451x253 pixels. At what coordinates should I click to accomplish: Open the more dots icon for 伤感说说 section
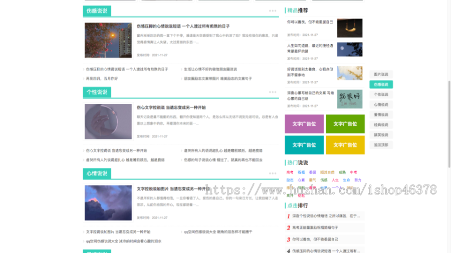[273, 11]
